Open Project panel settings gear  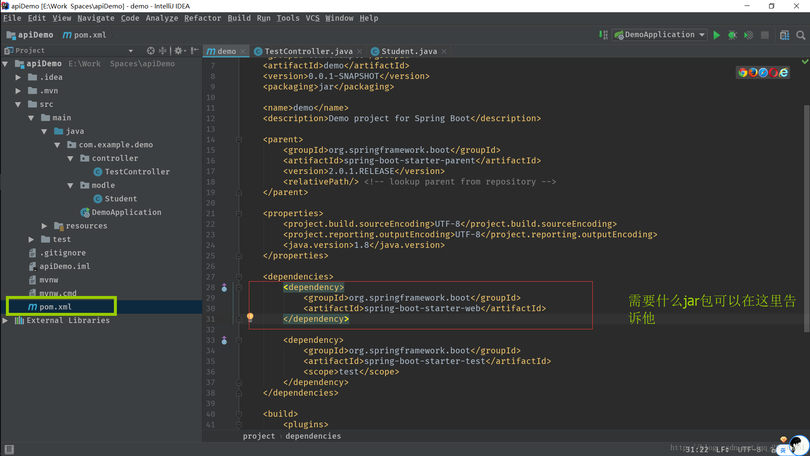coord(180,51)
